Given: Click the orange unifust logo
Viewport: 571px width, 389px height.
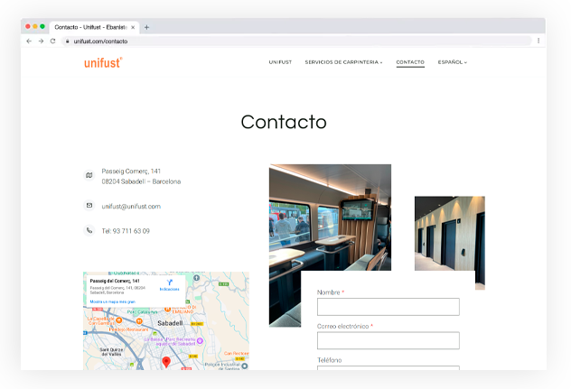Looking at the screenshot, I should [103, 62].
